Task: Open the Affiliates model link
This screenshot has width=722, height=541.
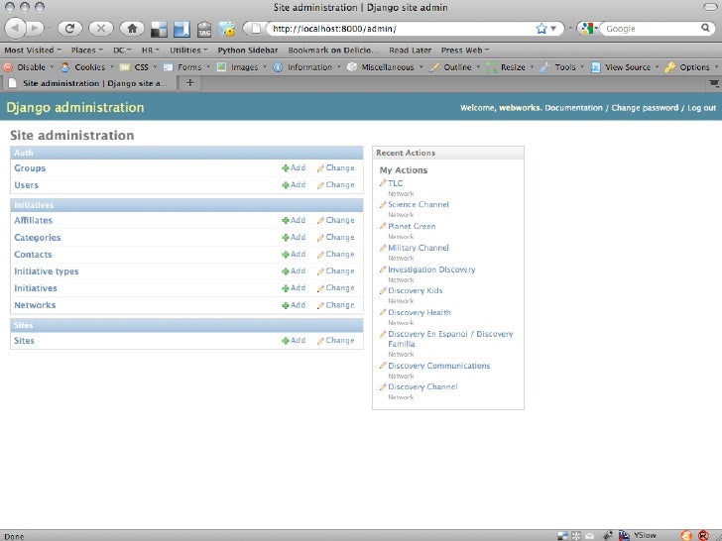Action: 33,220
